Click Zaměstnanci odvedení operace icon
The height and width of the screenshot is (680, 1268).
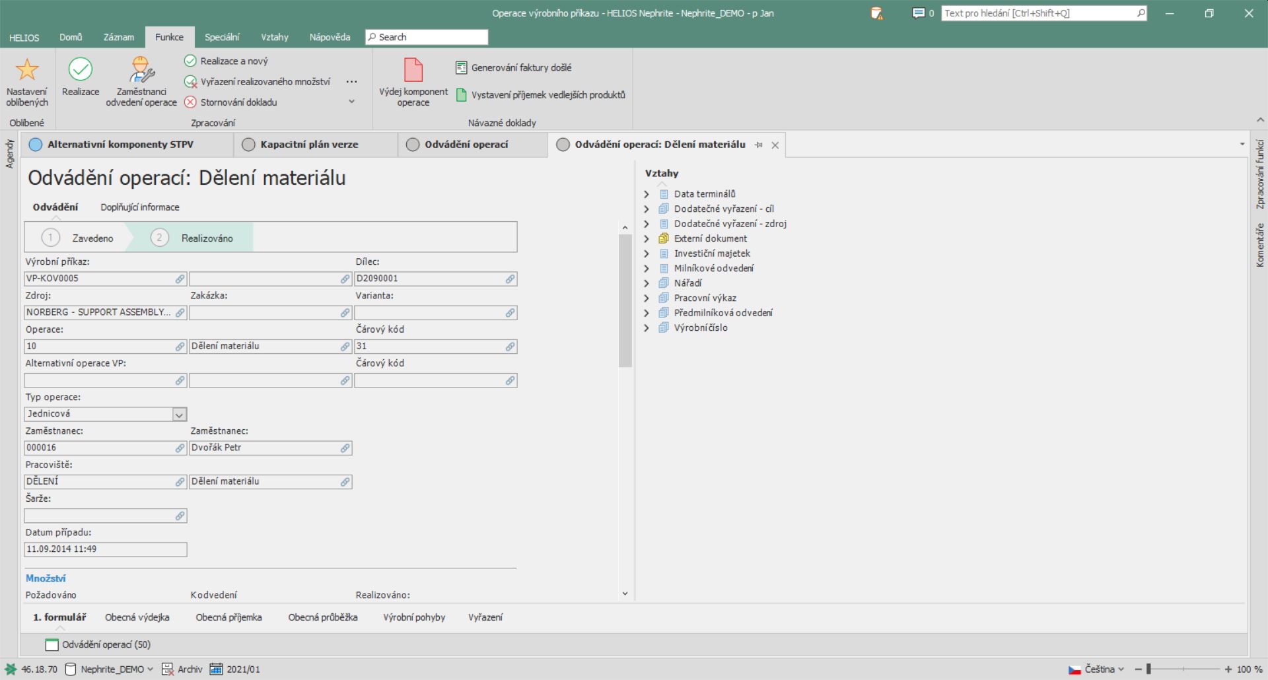click(141, 69)
